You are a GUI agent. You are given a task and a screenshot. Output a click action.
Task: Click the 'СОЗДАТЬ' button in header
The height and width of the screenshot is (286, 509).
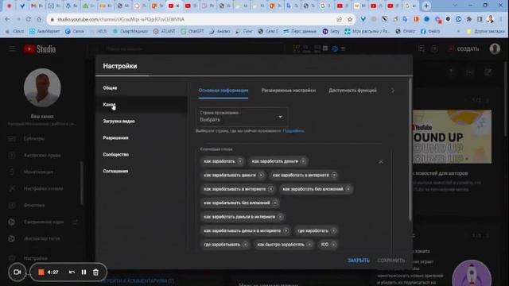coord(463,49)
